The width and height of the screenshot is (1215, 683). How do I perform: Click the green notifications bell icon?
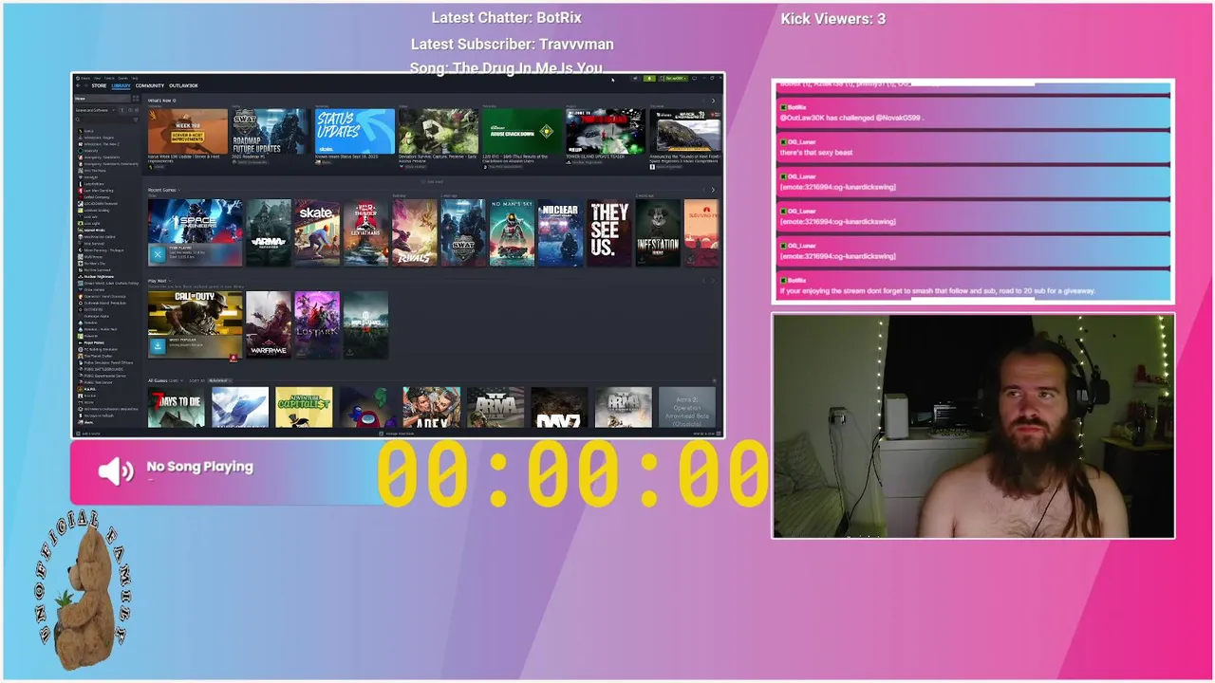649,78
